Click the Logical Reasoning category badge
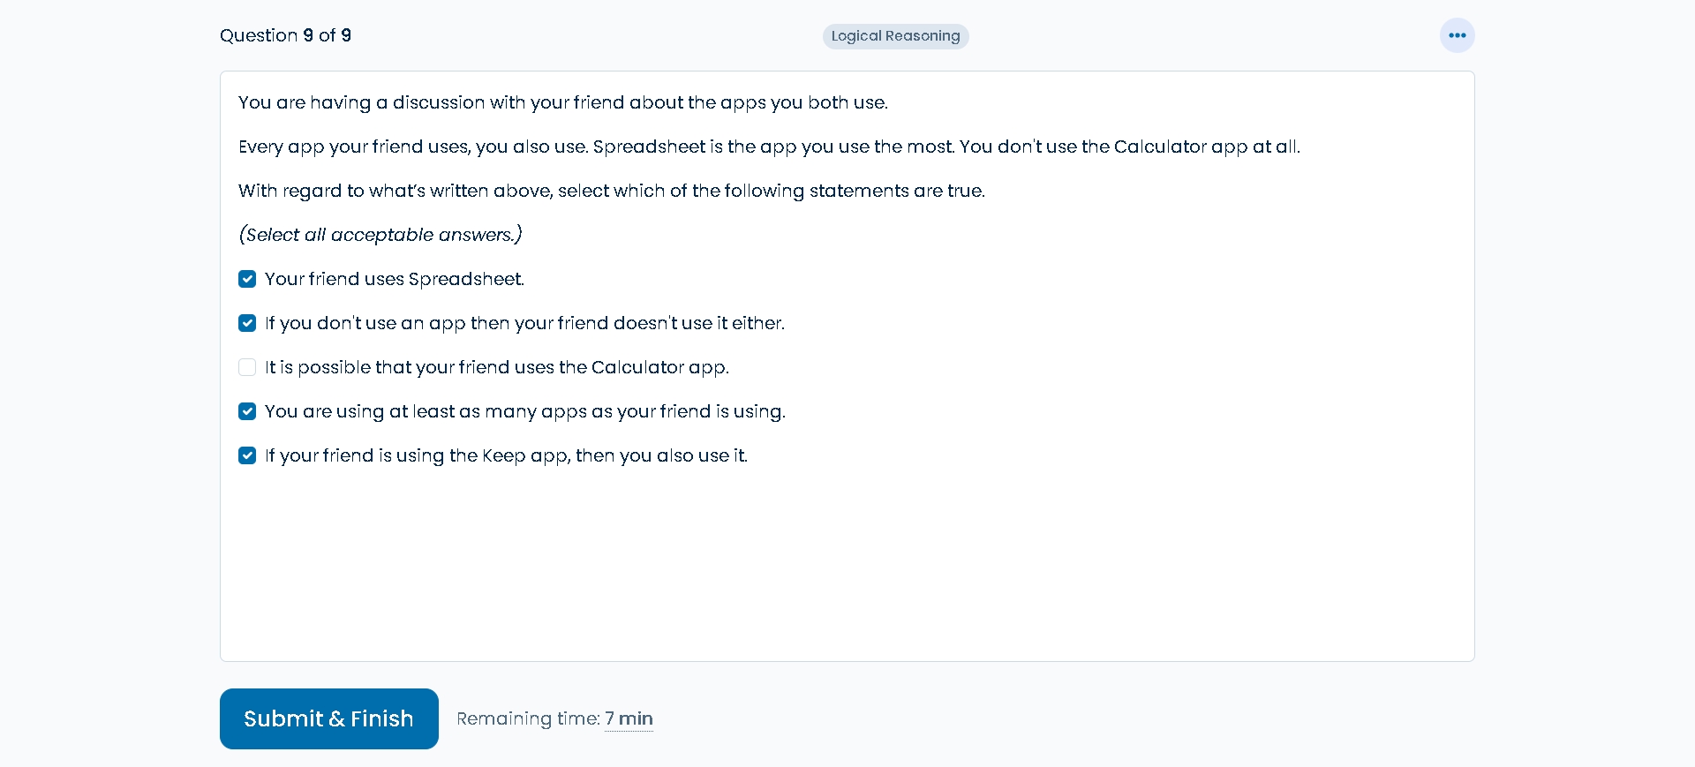 pyautogui.click(x=895, y=36)
